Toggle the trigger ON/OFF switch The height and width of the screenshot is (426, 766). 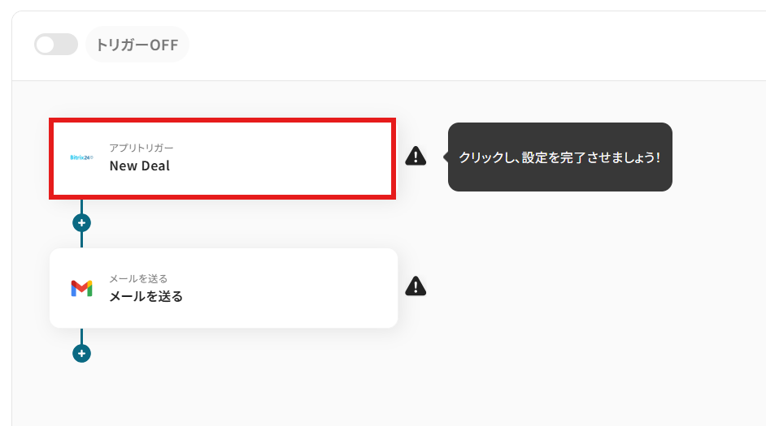(55, 45)
